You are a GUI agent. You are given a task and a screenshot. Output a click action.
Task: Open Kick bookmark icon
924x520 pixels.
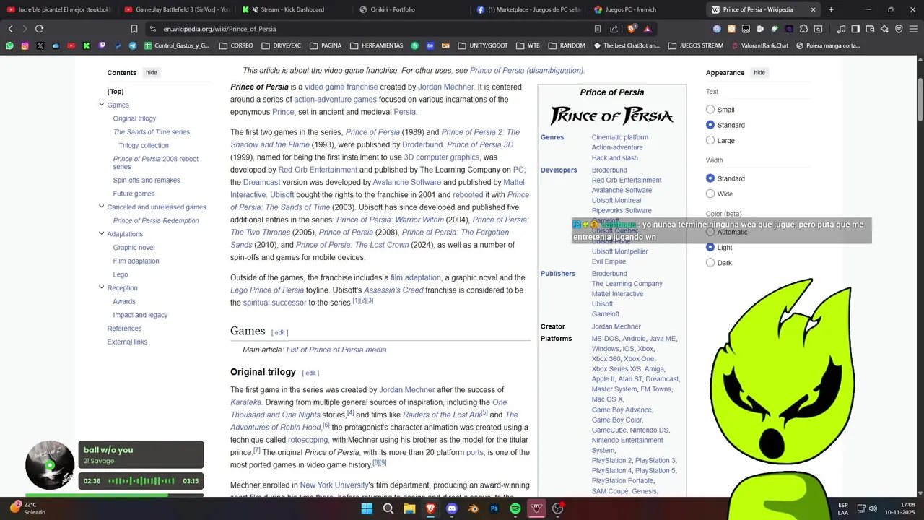pos(87,45)
